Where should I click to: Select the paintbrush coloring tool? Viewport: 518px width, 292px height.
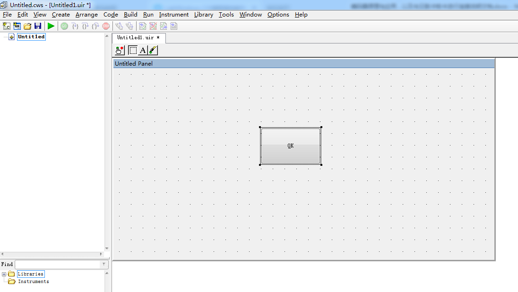153,50
